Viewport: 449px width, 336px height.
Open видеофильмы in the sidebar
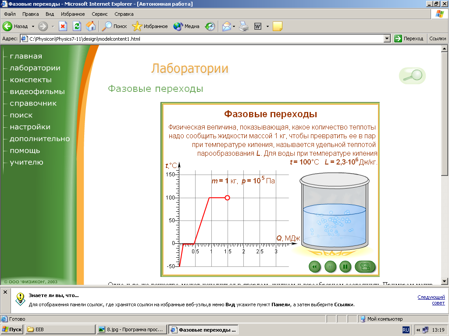[37, 91]
